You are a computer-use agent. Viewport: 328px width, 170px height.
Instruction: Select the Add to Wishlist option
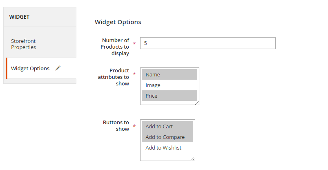(x=167, y=148)
